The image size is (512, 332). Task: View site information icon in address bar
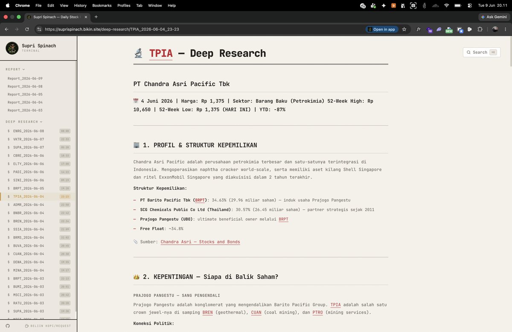[x=39, y=29]
